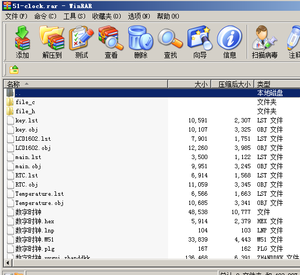This screenshot has height=275, width=300.
Task: Click the HEX 文件 type cell
Action: tap(270, 221)
